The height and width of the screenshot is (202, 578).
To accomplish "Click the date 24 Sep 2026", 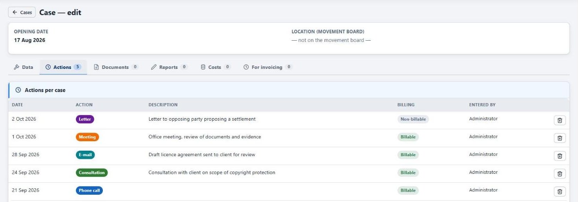I will [25, 172].
